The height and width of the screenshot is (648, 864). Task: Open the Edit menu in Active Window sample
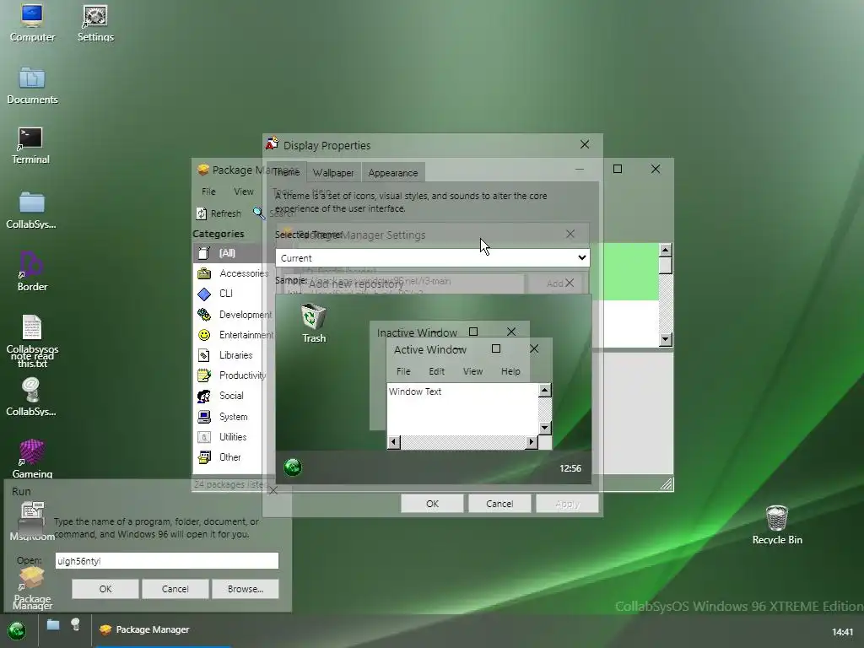coord(436,371)
